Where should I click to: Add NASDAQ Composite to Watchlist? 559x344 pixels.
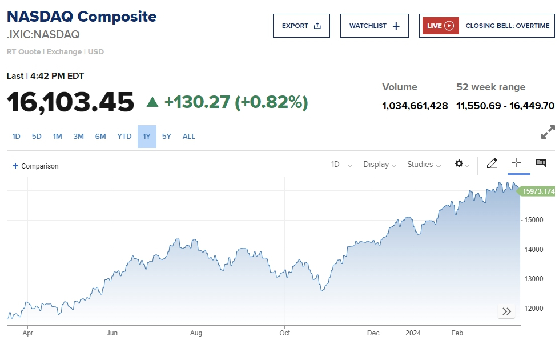coord(374,26)
